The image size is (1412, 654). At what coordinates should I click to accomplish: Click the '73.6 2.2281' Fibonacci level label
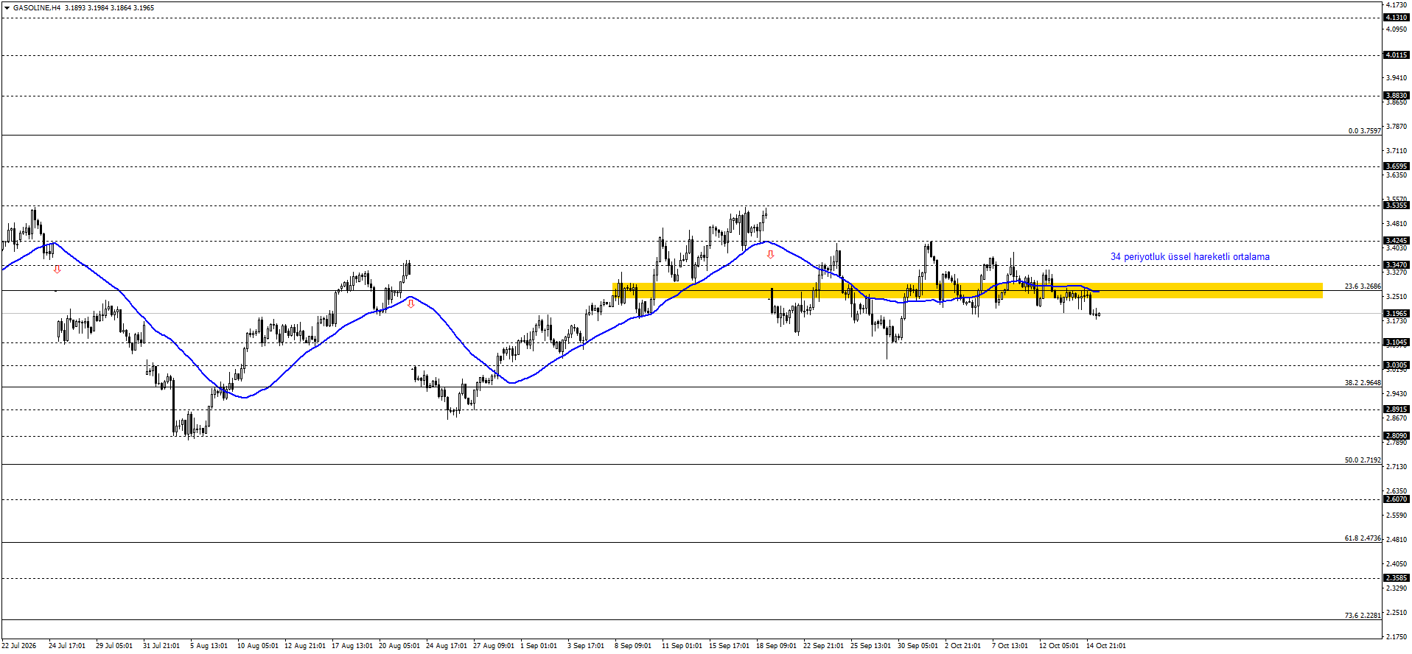(x=1363, y=616)
